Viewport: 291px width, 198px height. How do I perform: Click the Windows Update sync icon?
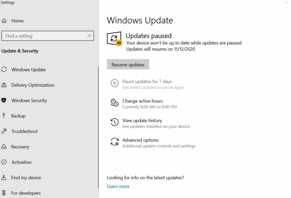4,69
